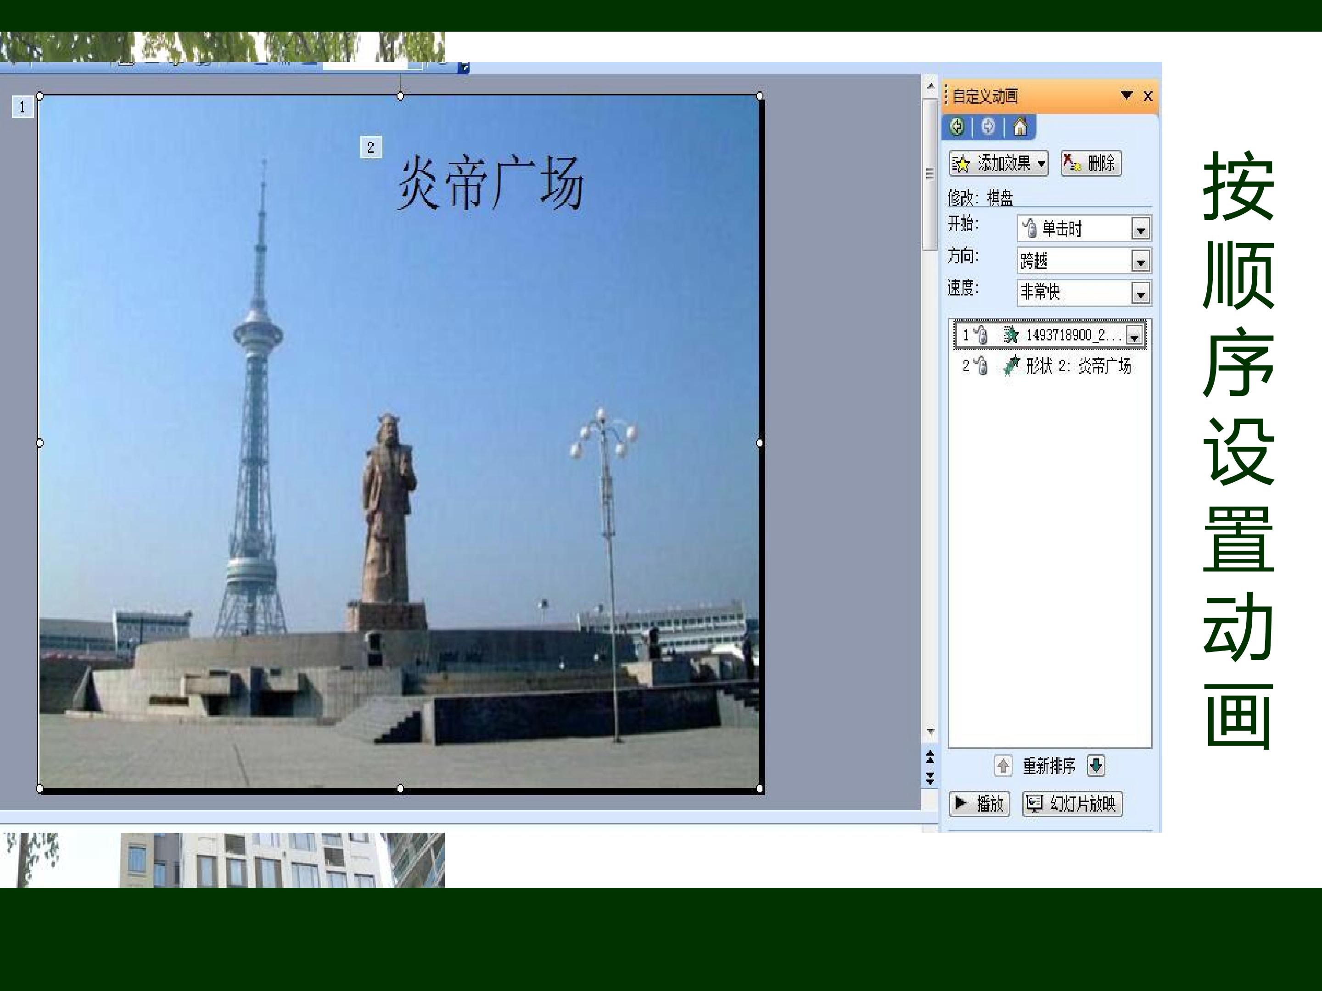This screenshot has width=1322, height=991.
Task: Select animation item 1493718900_2
Action: tap(1049, 335)
